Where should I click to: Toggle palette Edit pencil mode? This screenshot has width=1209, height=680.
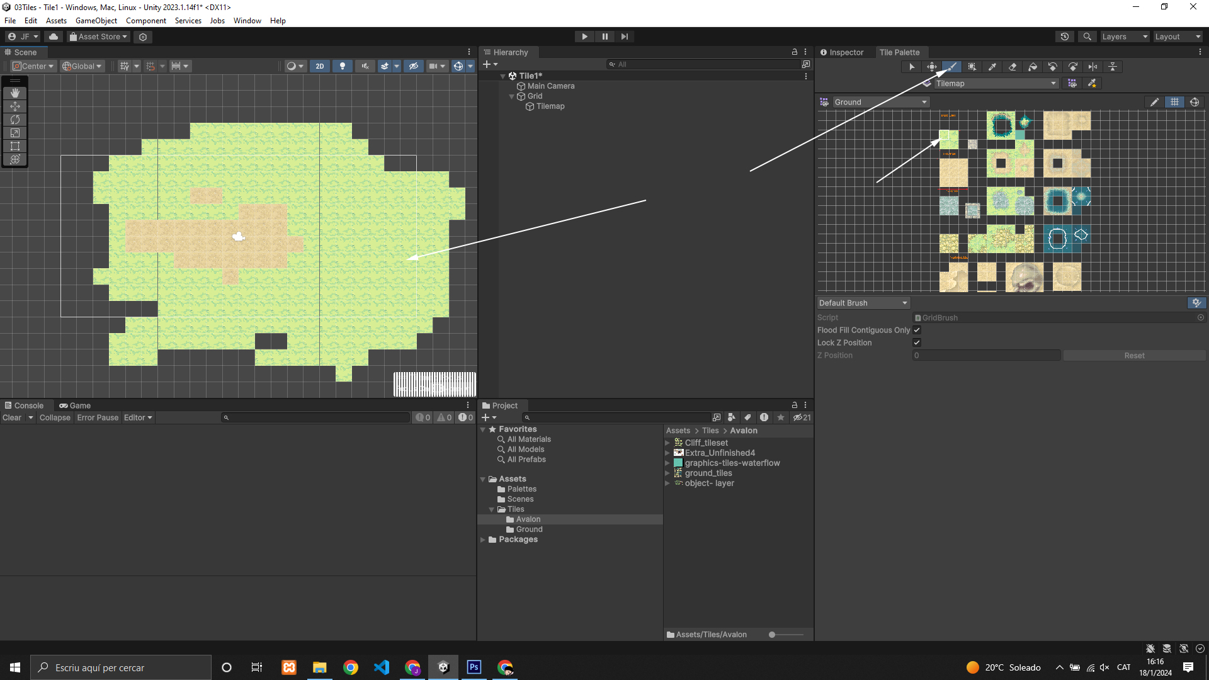pos(1154,102)
